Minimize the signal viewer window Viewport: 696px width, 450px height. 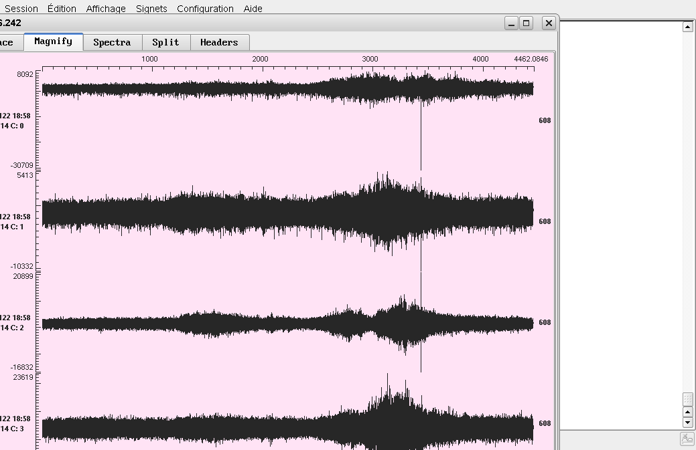tap(511, 23)
